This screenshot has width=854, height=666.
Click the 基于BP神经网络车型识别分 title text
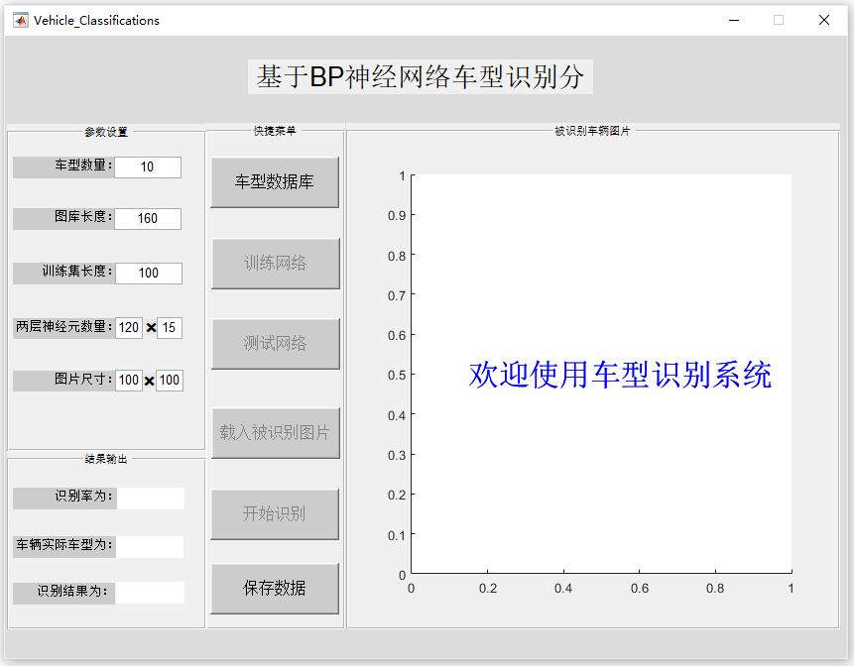(421, 76)
